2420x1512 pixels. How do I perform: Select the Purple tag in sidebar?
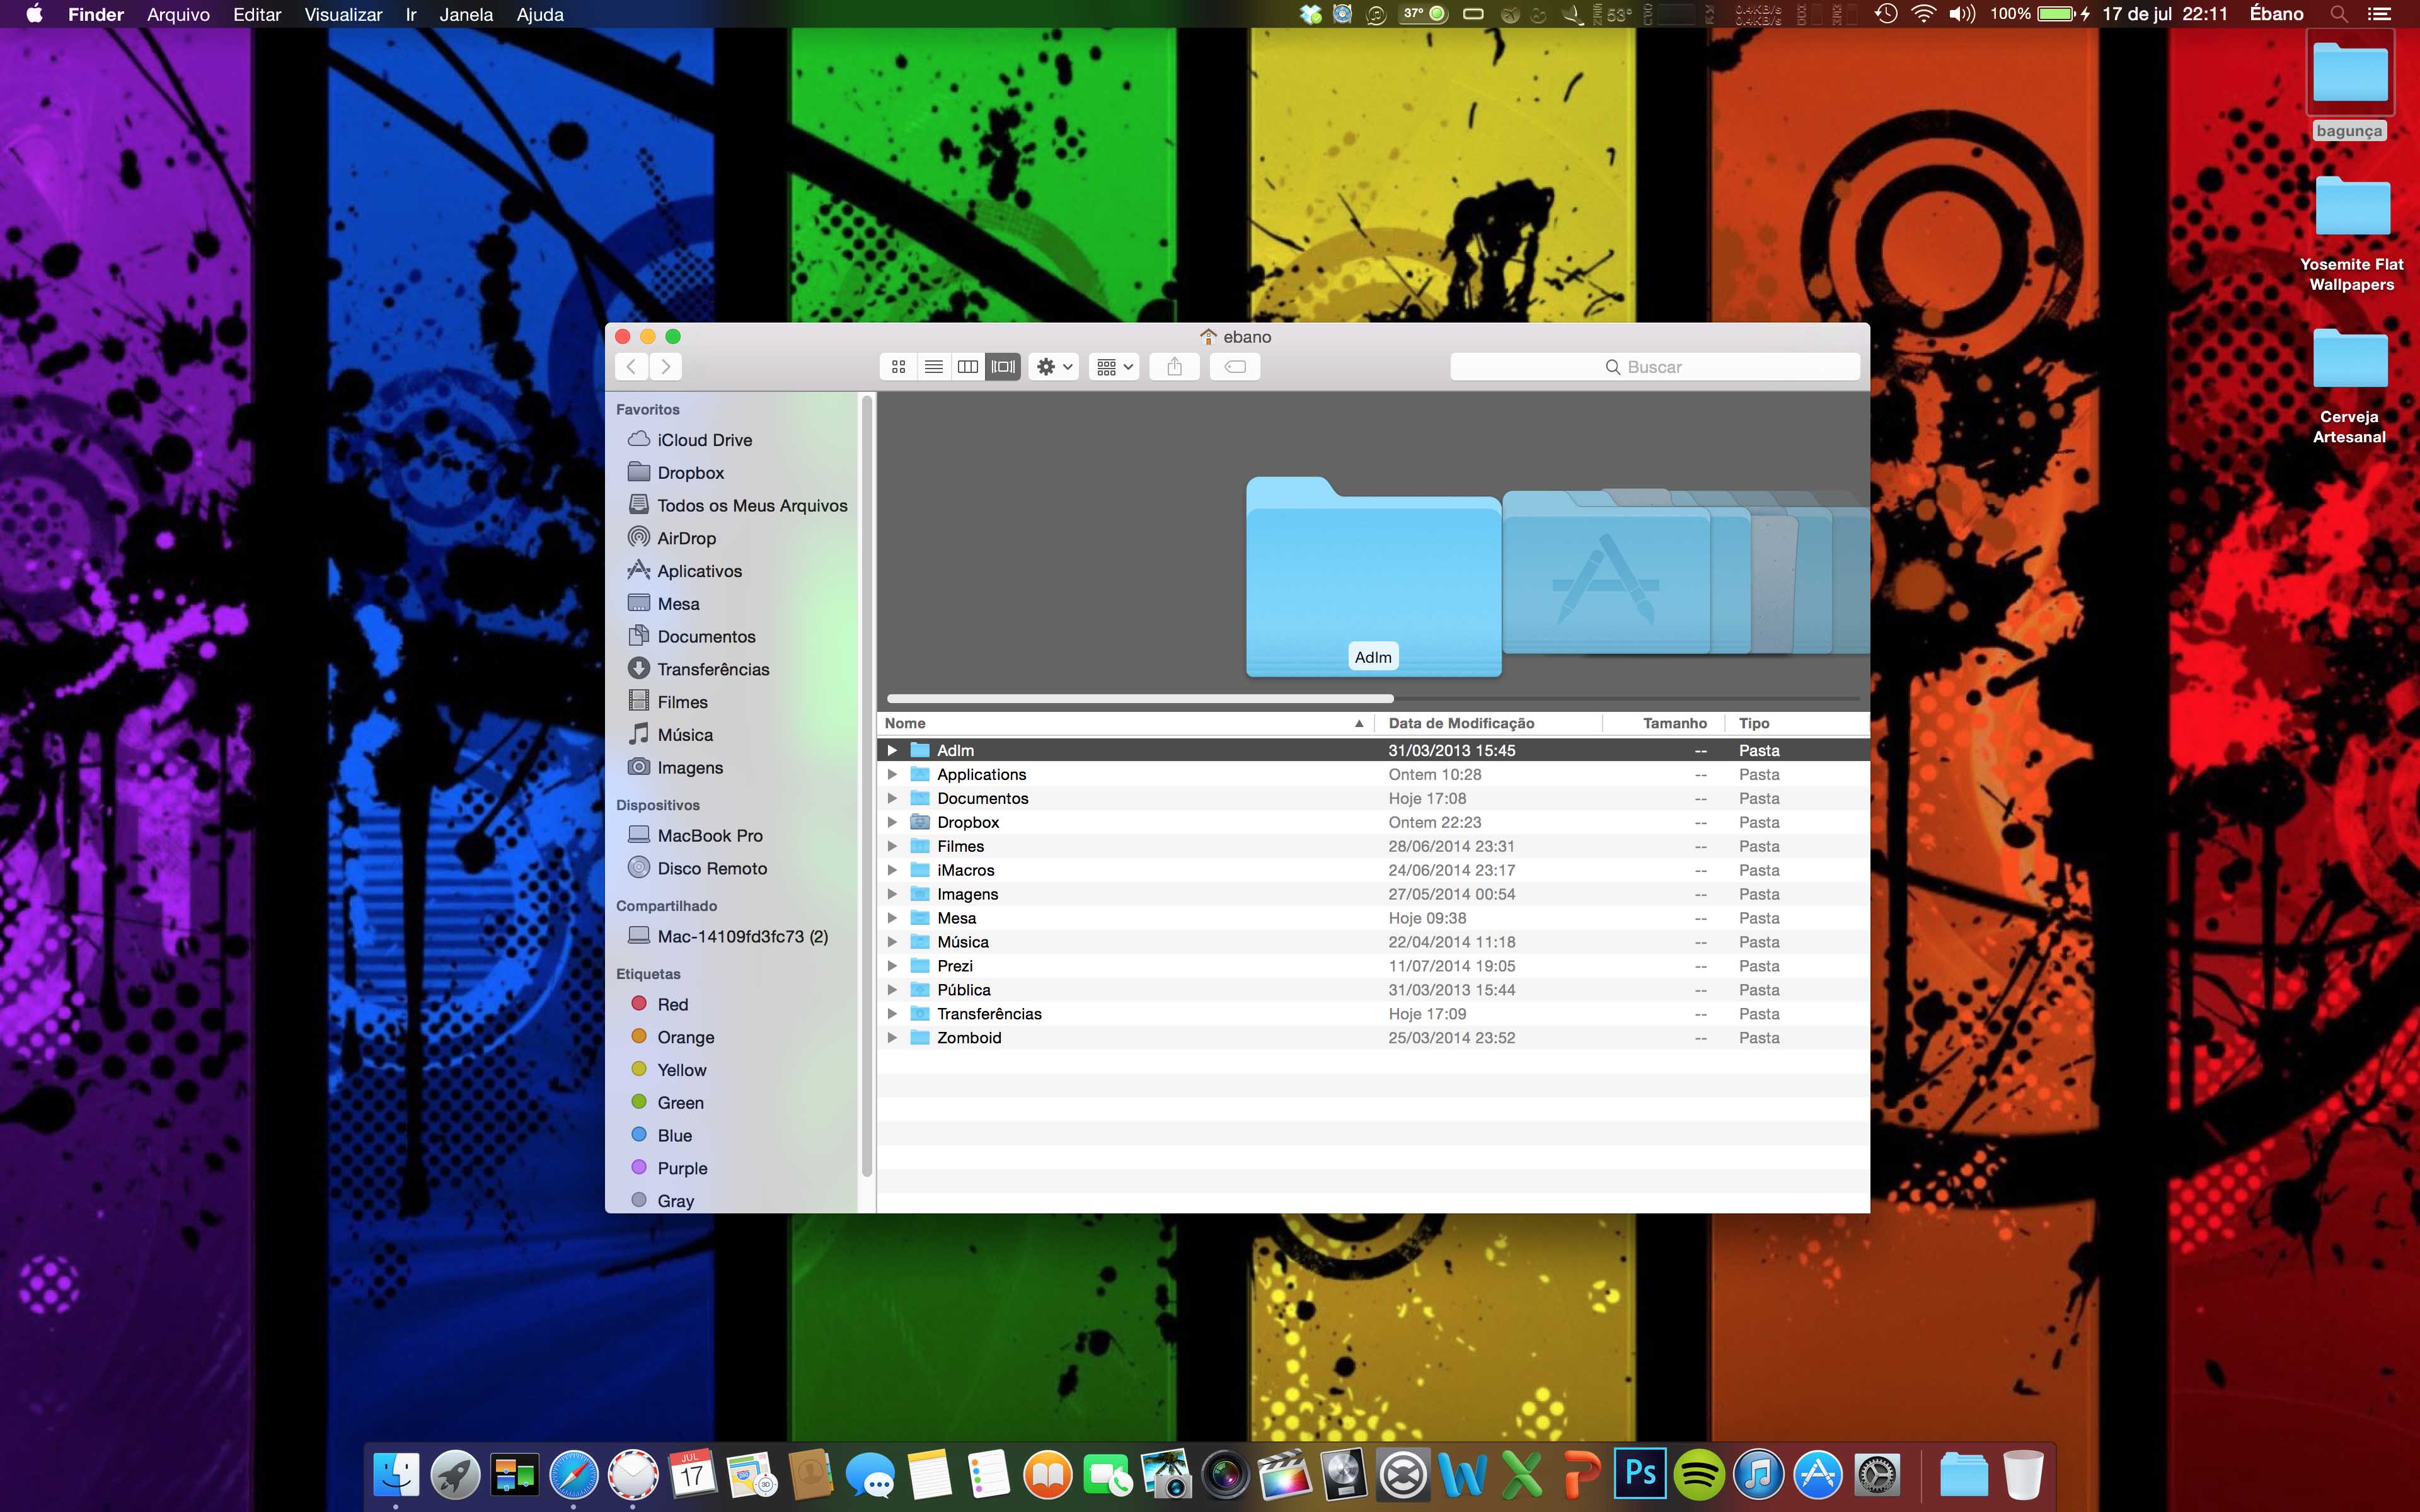click(682, 1168)
